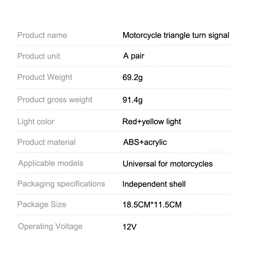Click the 18.5CM*11.5CM size value
Image resolution: width=254 pixels, height=254 pixels.
[152, 205]
